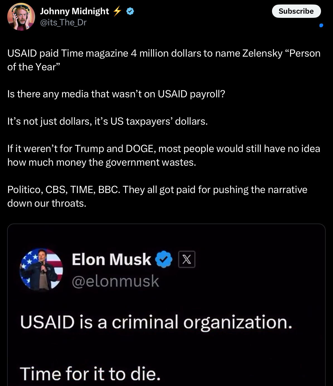The height and width of the screenshot is (386, 333).
Task: Click the blue dot below Subscribe
Action: 321,25
